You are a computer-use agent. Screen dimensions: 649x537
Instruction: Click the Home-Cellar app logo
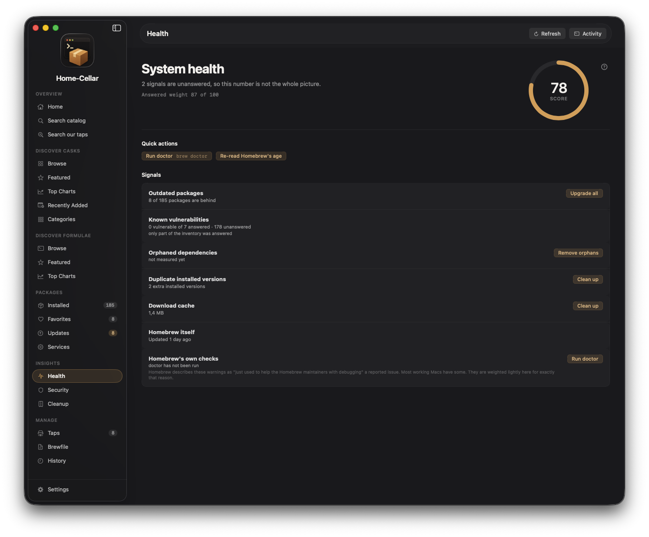coord(77,50)
